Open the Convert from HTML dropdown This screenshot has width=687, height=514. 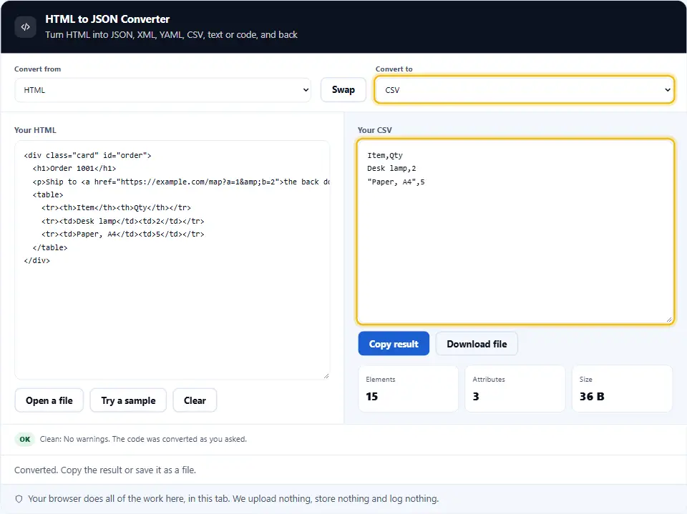click(163, 90)
